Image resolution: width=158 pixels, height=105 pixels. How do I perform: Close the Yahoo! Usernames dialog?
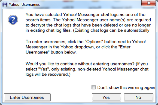click(x=148, y=3)
